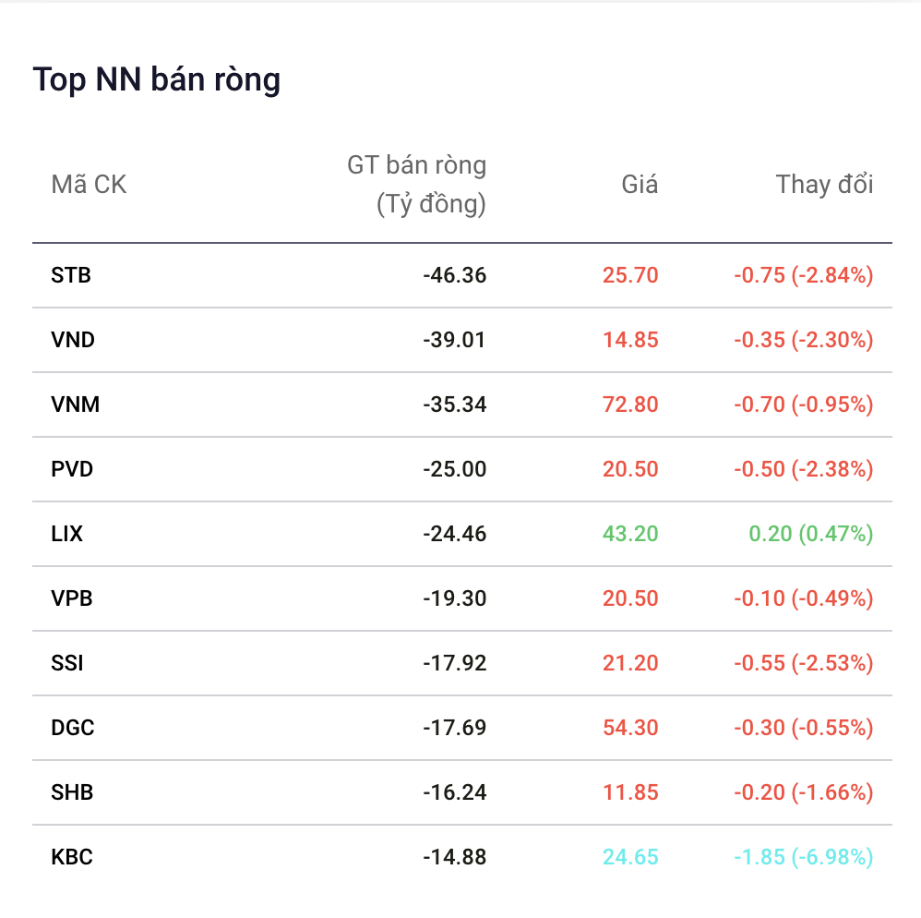Image resolution: width=921 pixels, height=918 pixels.
Task: Sort by the Thay đổi column header
Action: tap(825, 185)
